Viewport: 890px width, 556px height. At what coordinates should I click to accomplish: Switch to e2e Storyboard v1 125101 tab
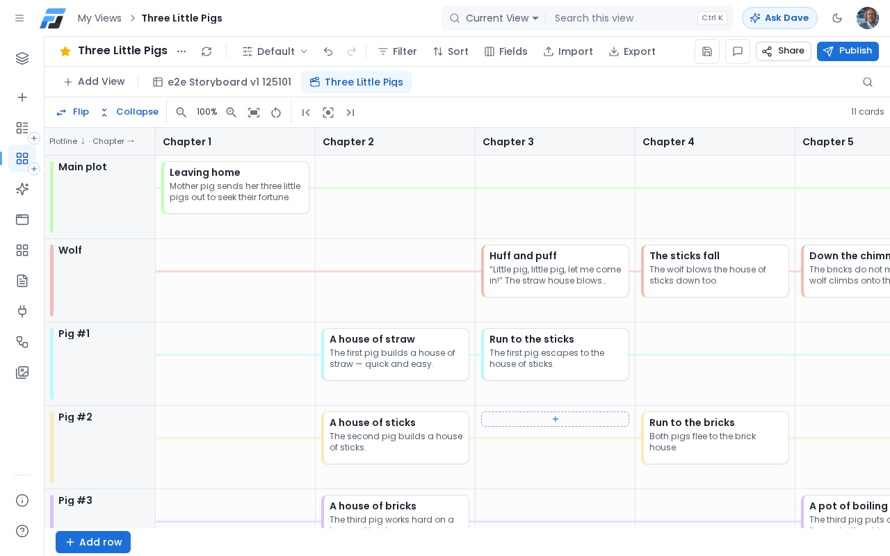pyautogui.click(x=222, y=82)
